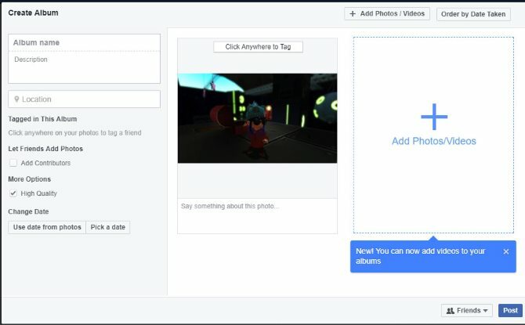Viewport: 525px width, 325px height.
Task: Click the location pin icon
Action: 16,99
